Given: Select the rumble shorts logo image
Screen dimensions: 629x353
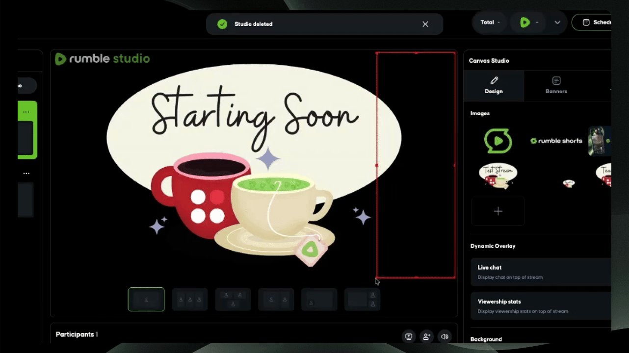Looking at the screenshot, I should (556, 141).
